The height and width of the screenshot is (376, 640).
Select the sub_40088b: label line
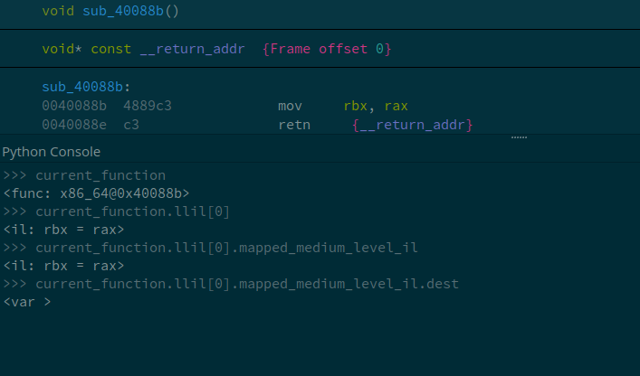(x=86, y=87)
